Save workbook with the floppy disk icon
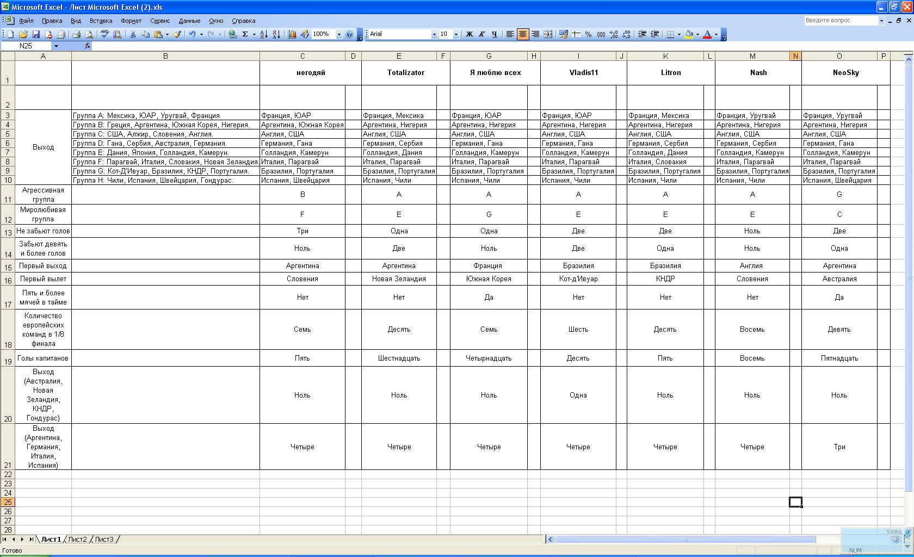 [x=35, y=34]
